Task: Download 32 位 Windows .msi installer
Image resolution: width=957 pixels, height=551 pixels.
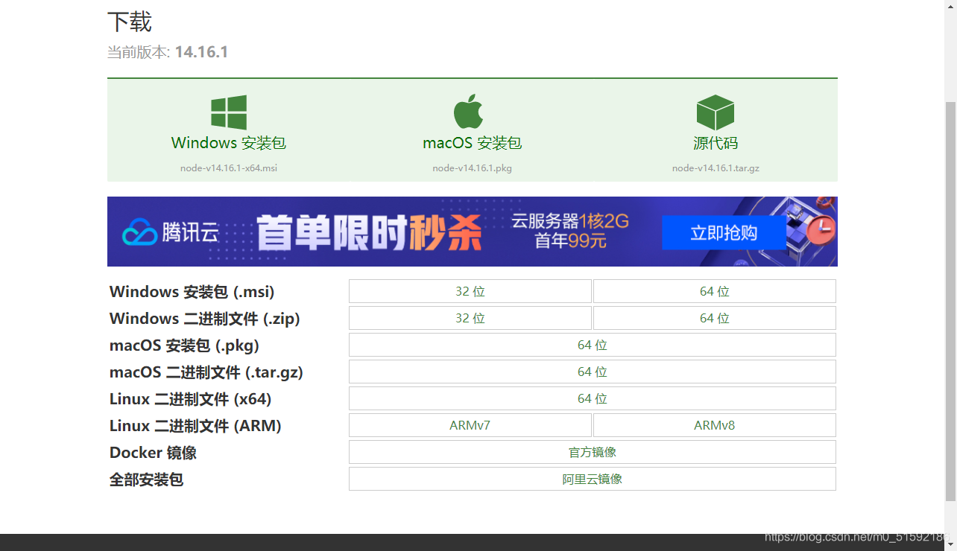Action: [x=470, y=291]
